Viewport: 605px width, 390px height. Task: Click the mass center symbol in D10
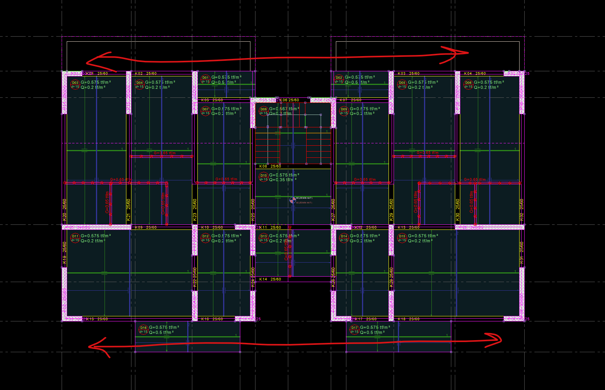click(x=293, y=200)
